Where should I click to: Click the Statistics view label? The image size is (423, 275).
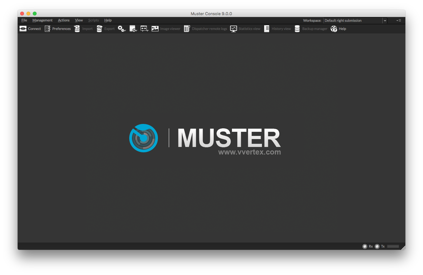click(249, 29)
